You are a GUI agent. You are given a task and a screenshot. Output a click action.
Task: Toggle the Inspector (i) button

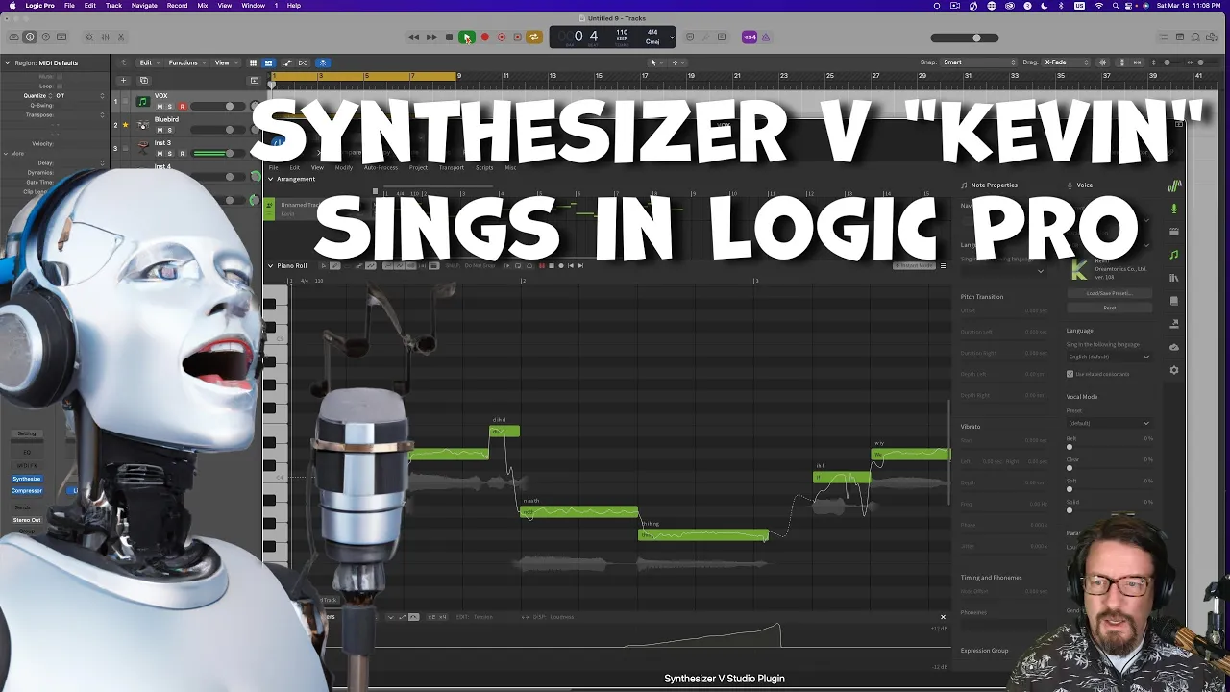pos(30,37)
